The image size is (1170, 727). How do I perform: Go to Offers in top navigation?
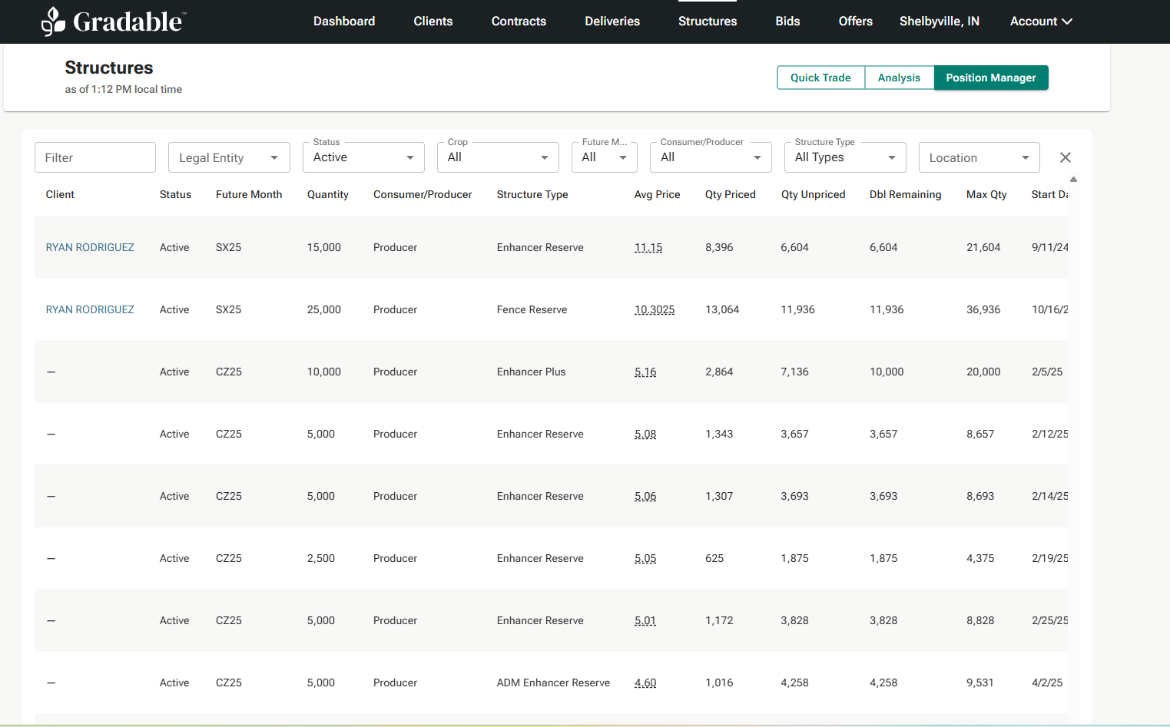856,21
